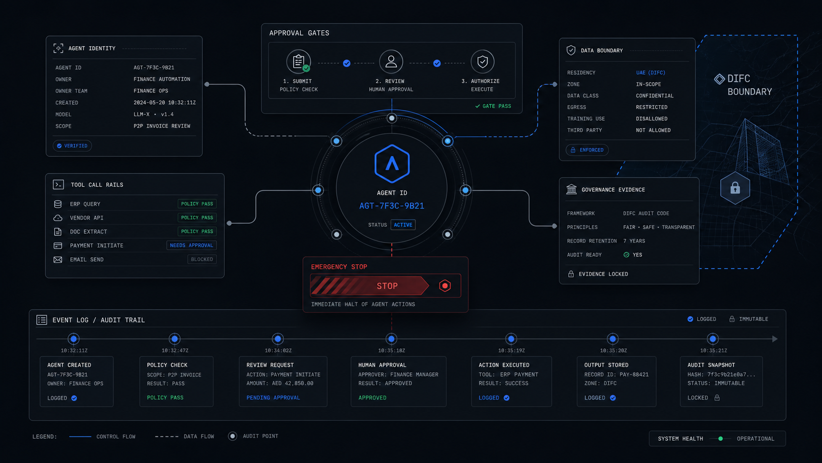Click the Enforced badge in Data Boundary
The height and width of the screenshot is (463, 822).
pyautogui.click(x=587, y=150)
